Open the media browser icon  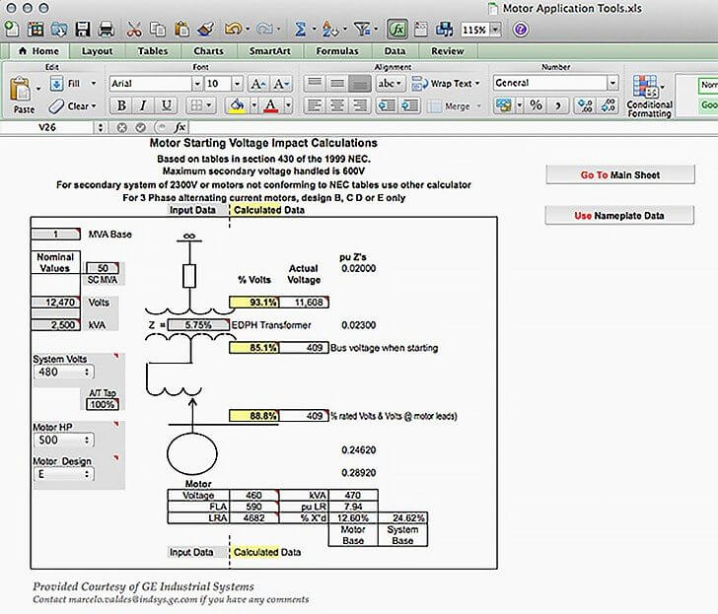point(444,30)
